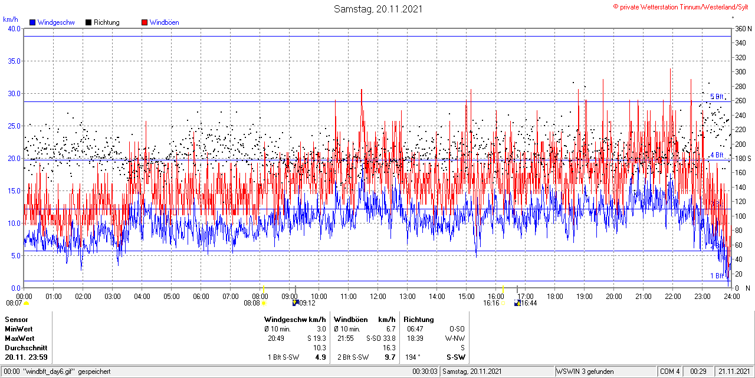
Task: Click the Samstag, 20.11.2021 status bar date
Action: pos(472,372)
